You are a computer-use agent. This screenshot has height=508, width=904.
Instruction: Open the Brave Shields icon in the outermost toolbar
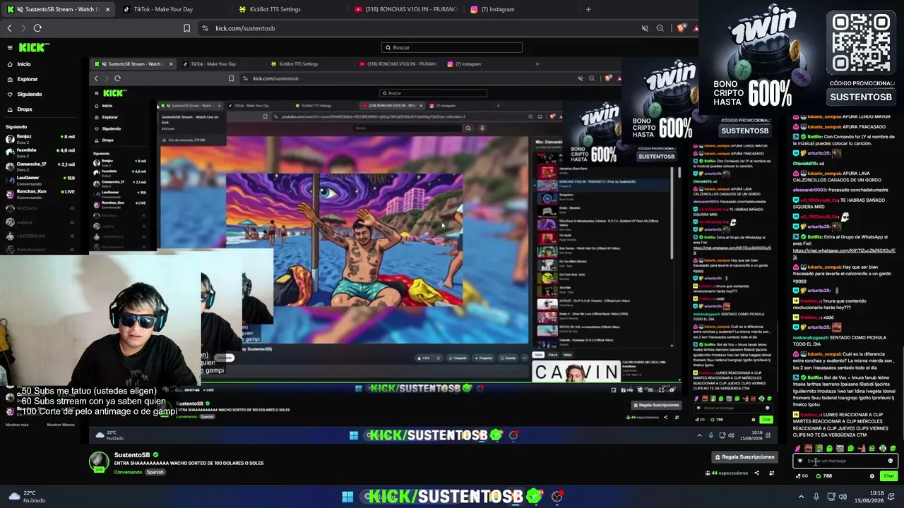click(x=681, y=28)
